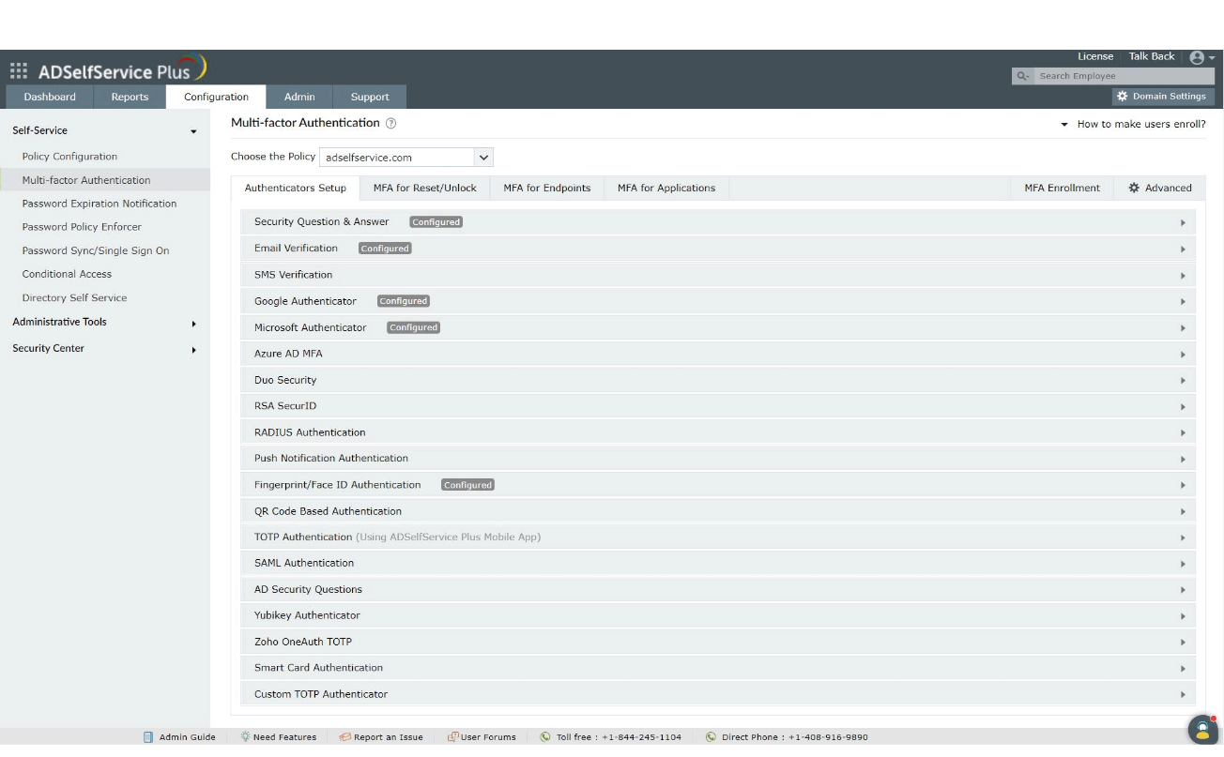Click the support chat bubble at bottom right

point(1202,729)
